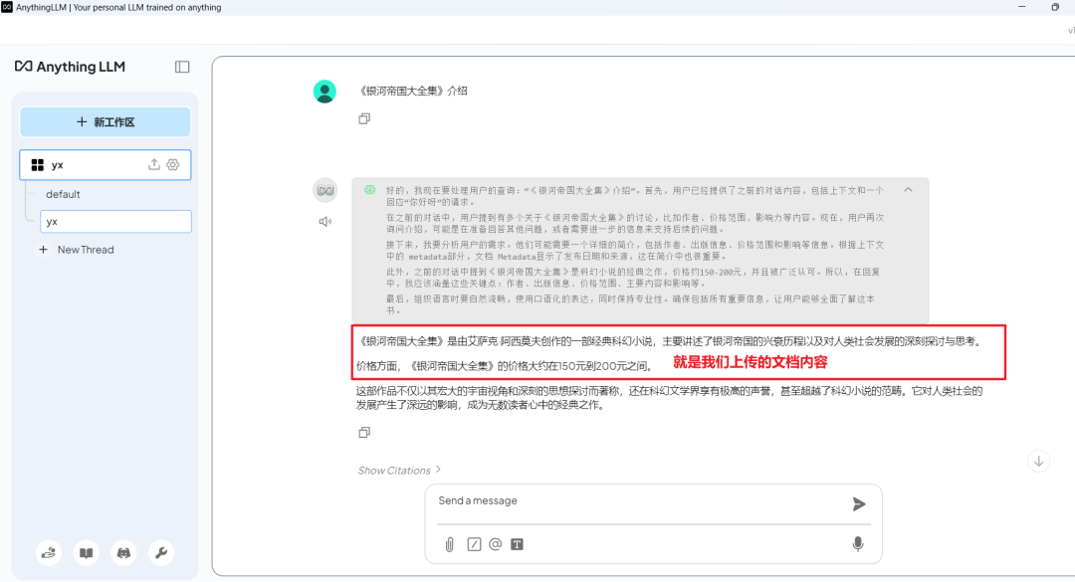Click the slash commands icon in chat bar
The image size is (1075, 582).
point(473,543)
